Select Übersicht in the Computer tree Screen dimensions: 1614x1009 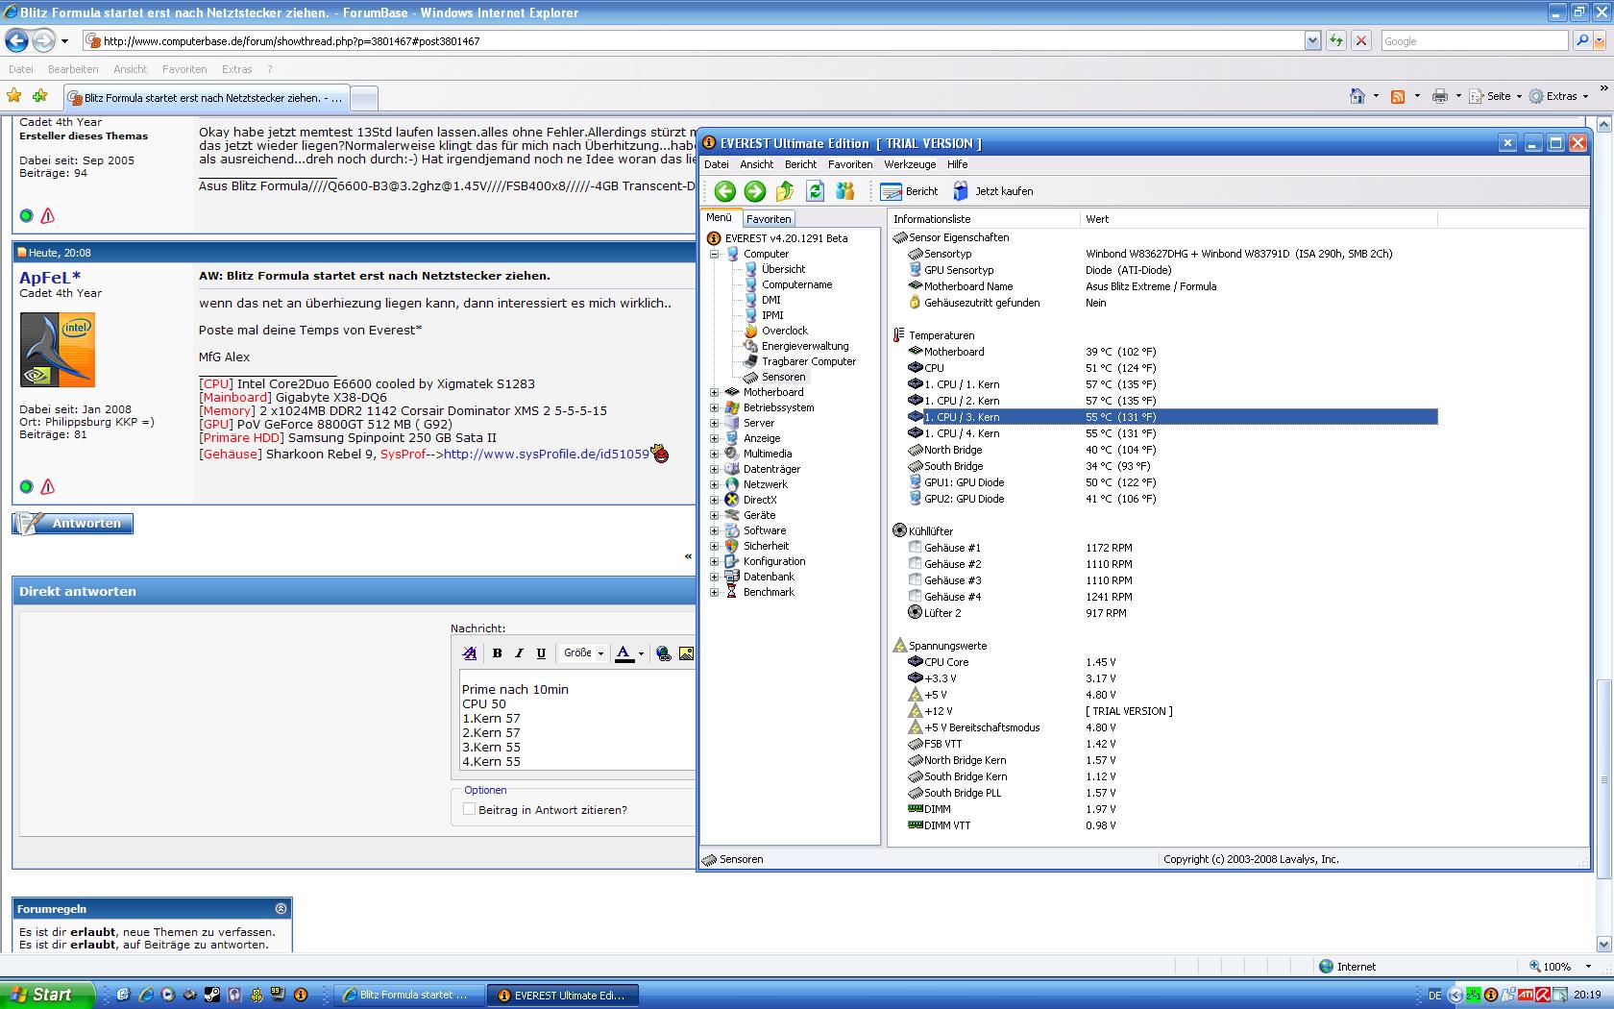pyautogui.click(x=783, y=269)
